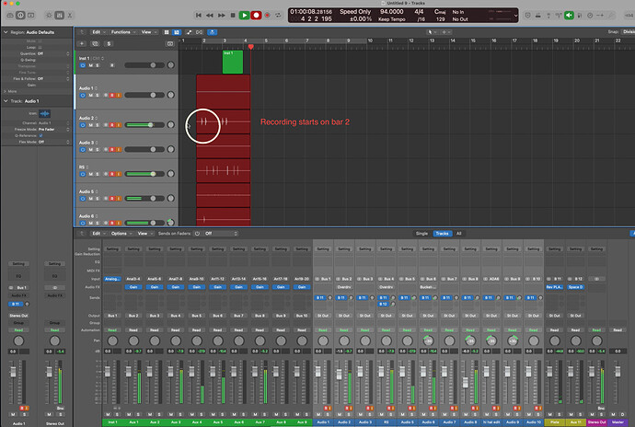Duplicate the track with the duplicate icon
This screenshot has width=635, height=427.
[96, 43]
